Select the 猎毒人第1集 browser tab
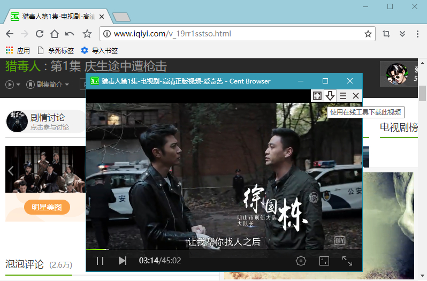 coord(56,17)
